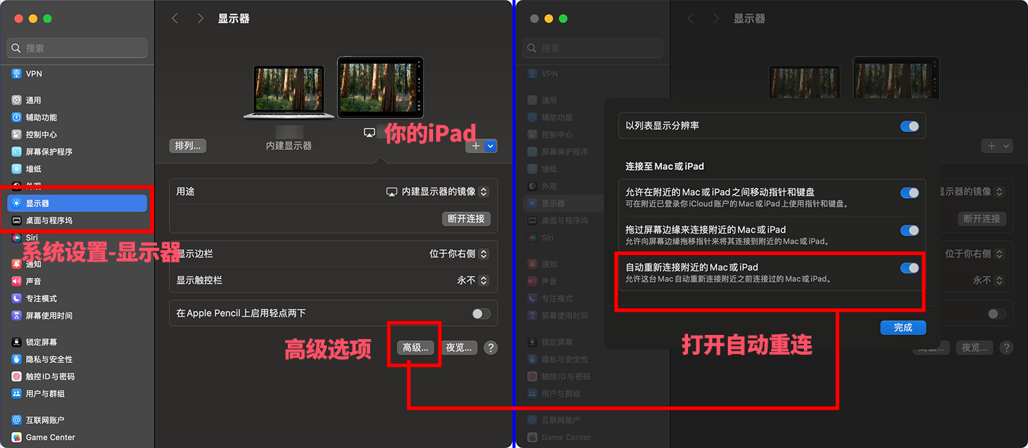This screenshot has width=1028, height=448.
Task: Click the ? help button in left window
Action: pos(490,347)
